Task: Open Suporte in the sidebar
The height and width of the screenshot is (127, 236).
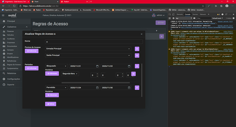Action: (x=11, y=85)
